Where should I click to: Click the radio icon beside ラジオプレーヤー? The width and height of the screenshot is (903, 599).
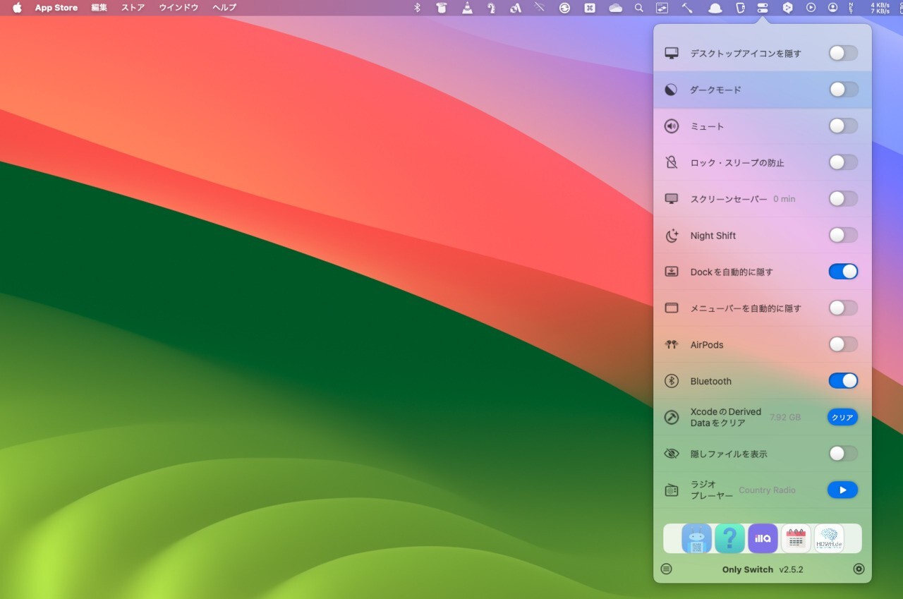(x=672, y=490)
